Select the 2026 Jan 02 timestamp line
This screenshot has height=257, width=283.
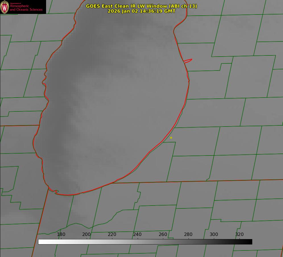[141, 11]
